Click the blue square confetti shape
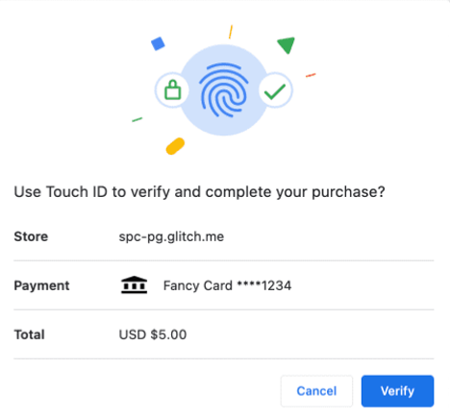 pyautogui.click(x=158, y=43)
